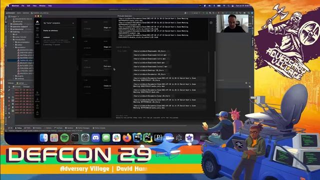320x180 pixels.
Task: Open the View menu
Action: point(34,5)
